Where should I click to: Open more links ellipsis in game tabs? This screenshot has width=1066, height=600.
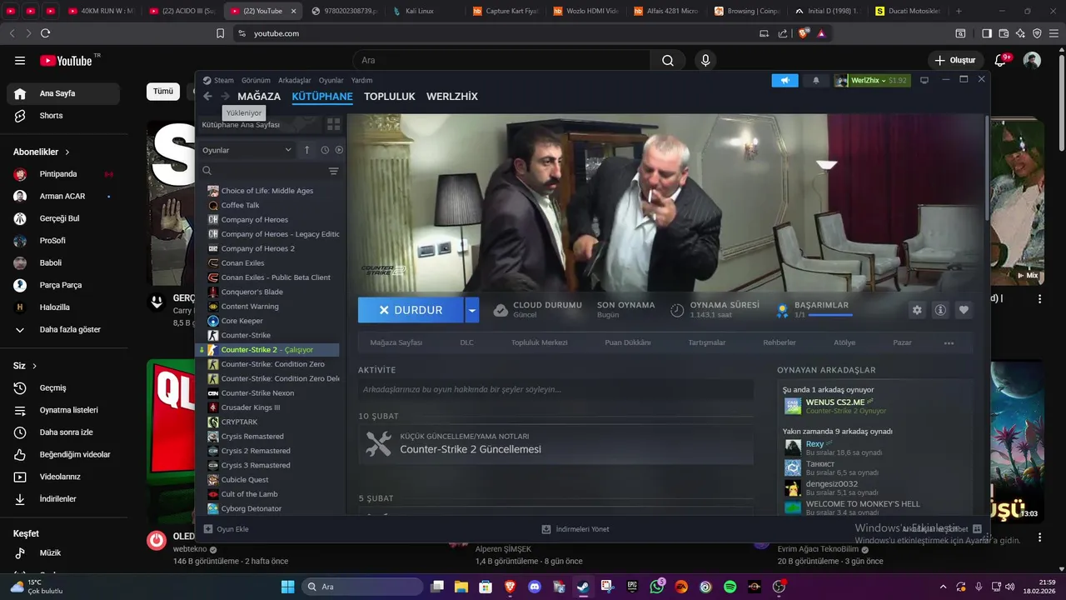tap(949, 343)
